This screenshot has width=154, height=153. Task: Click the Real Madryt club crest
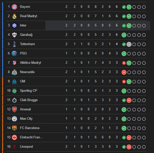coord(14,16)
